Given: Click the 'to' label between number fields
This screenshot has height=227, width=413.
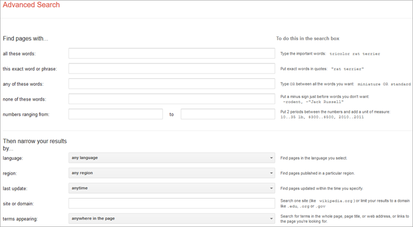Looking at the screenshot, I should click(171, 114).
